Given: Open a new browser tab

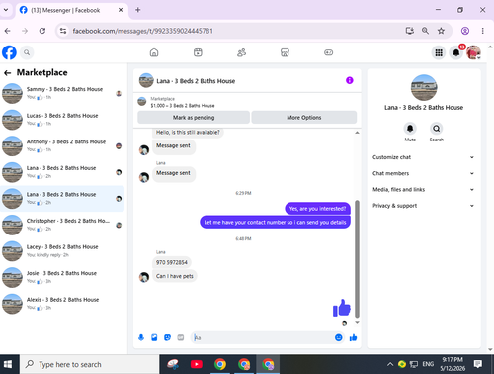Looking at the screenshot, I should pos(138,10).
